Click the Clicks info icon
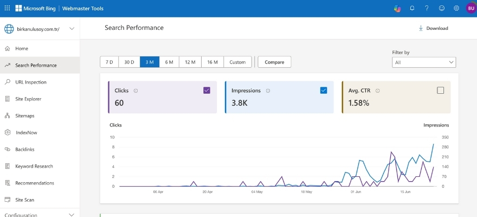The image size is (477, 217). (x=136, y=91)
